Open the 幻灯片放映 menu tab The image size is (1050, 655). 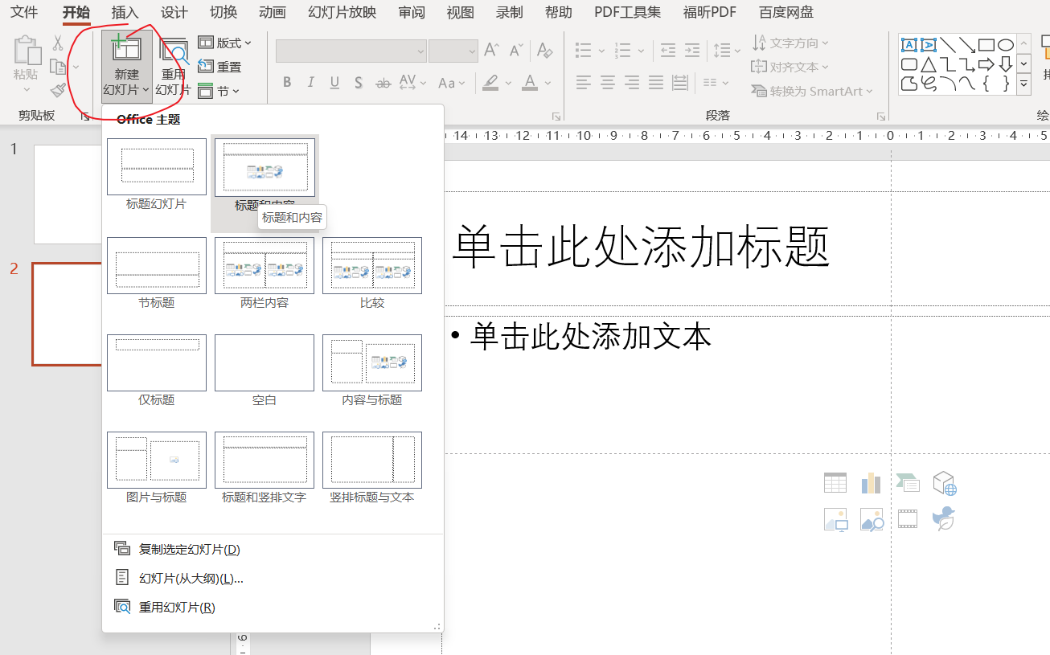point(341,12)
